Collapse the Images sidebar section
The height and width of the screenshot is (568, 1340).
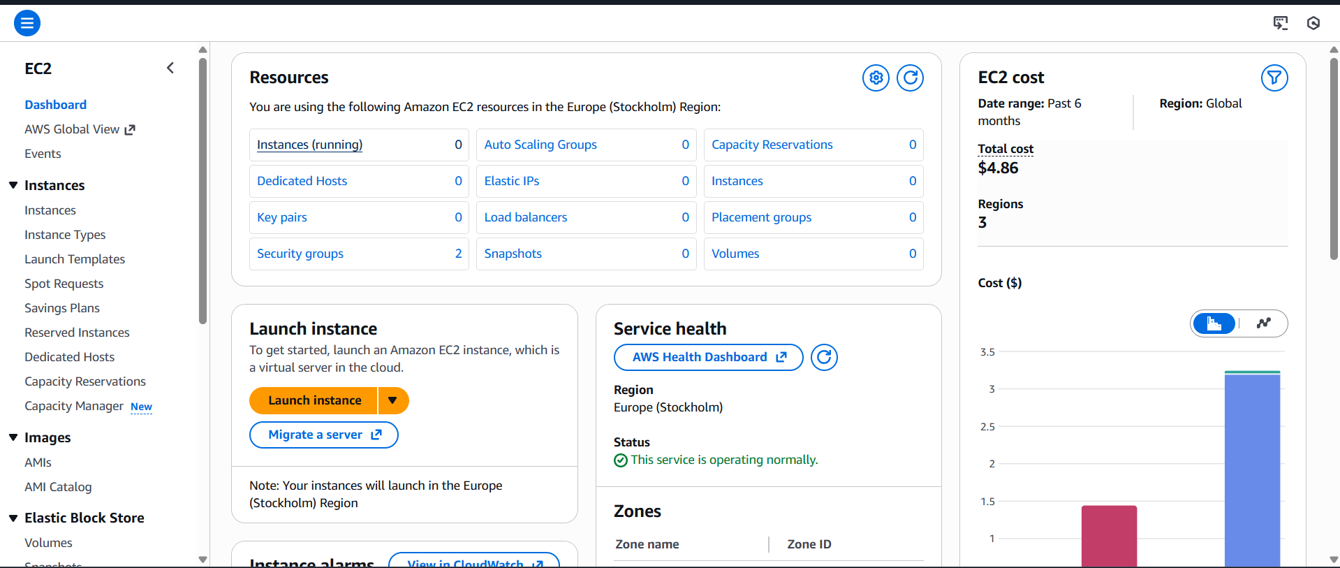point(13,437)
